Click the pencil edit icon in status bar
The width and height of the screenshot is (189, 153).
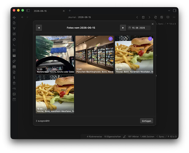(x=124, y=136)
